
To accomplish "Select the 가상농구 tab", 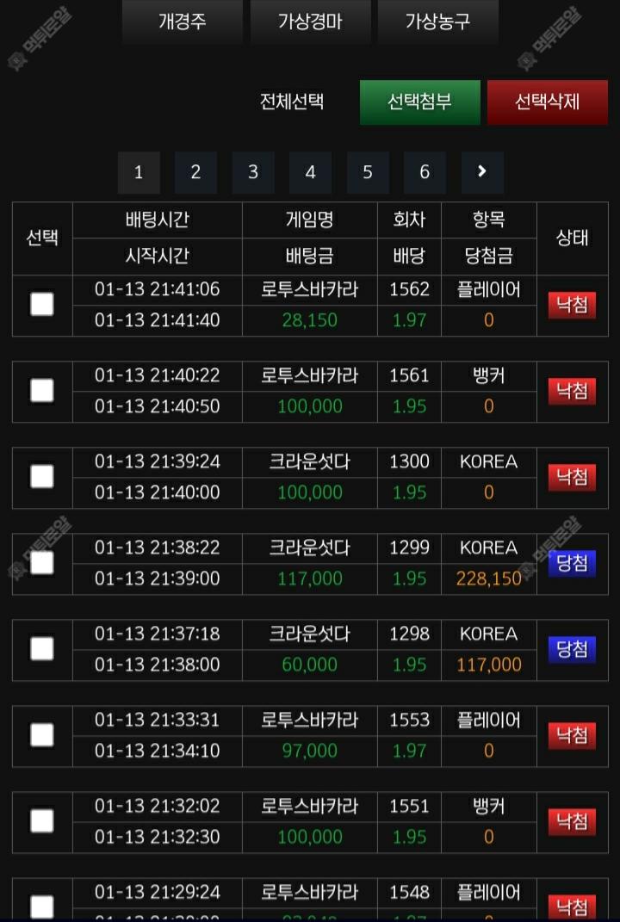I will coord(437,22).
